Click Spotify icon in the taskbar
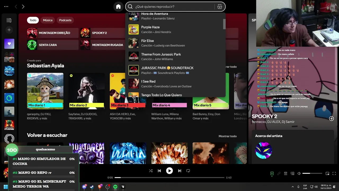The image size is (339, 191). coord(115,187)
